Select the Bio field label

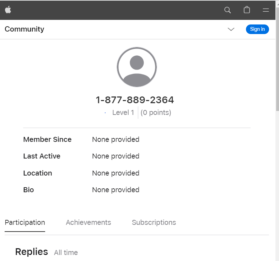click(x=28, y=190)
